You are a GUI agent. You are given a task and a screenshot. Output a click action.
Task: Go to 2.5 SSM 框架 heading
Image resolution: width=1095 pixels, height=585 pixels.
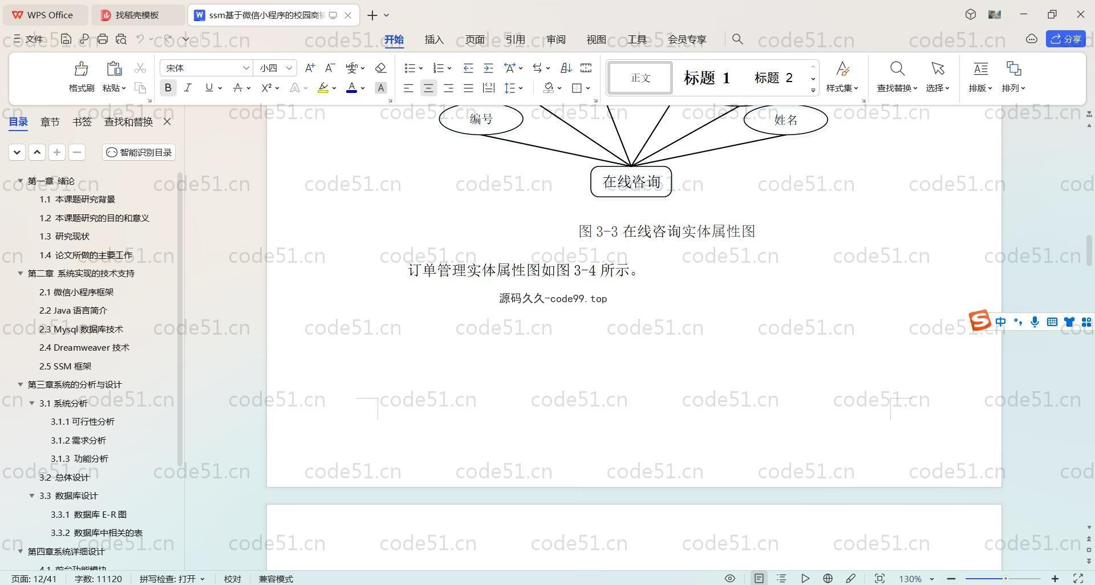click(x=65, y=366)
